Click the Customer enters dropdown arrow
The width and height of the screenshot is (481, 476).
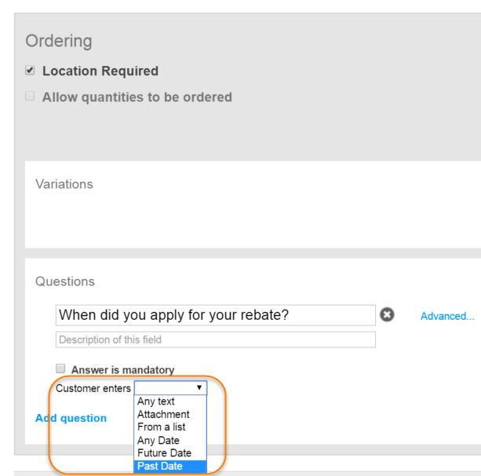tap(199, 387)
